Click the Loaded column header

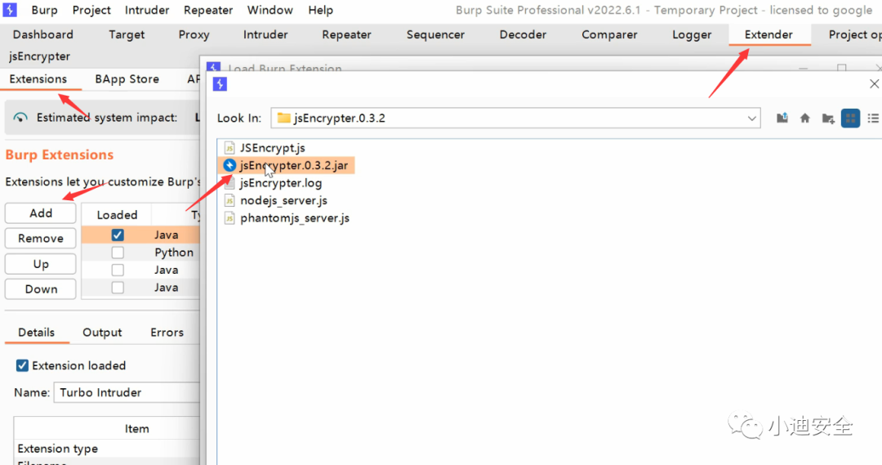117,214
